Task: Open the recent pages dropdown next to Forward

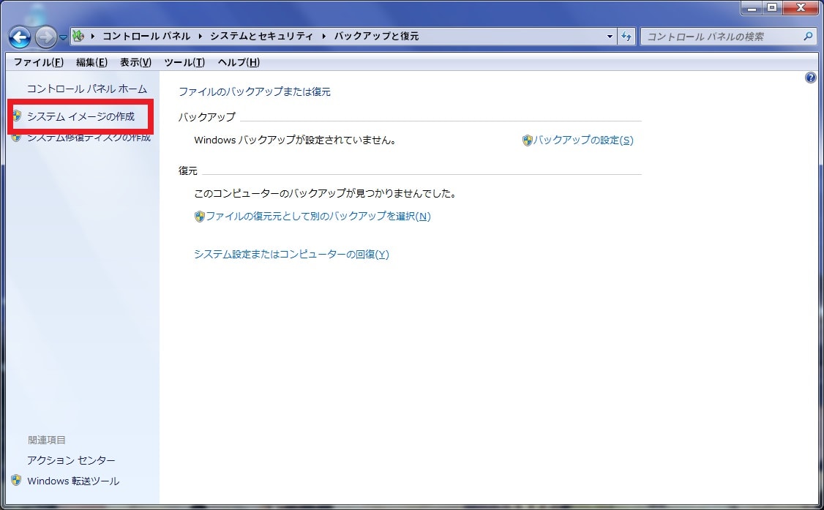Action: point(63,37)
